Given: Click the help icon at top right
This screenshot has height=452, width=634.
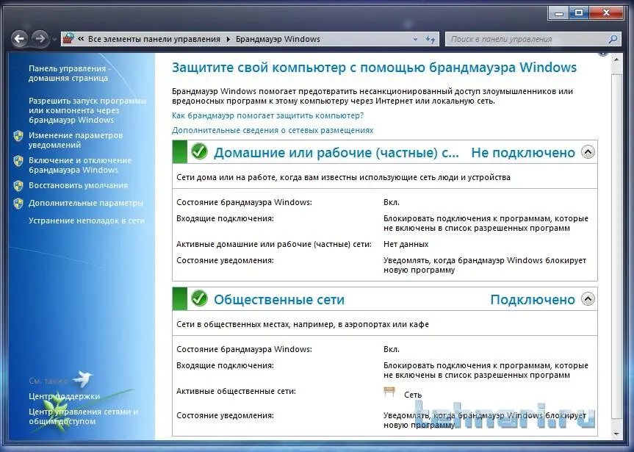Looking at the screenshot, I should 603,53.
